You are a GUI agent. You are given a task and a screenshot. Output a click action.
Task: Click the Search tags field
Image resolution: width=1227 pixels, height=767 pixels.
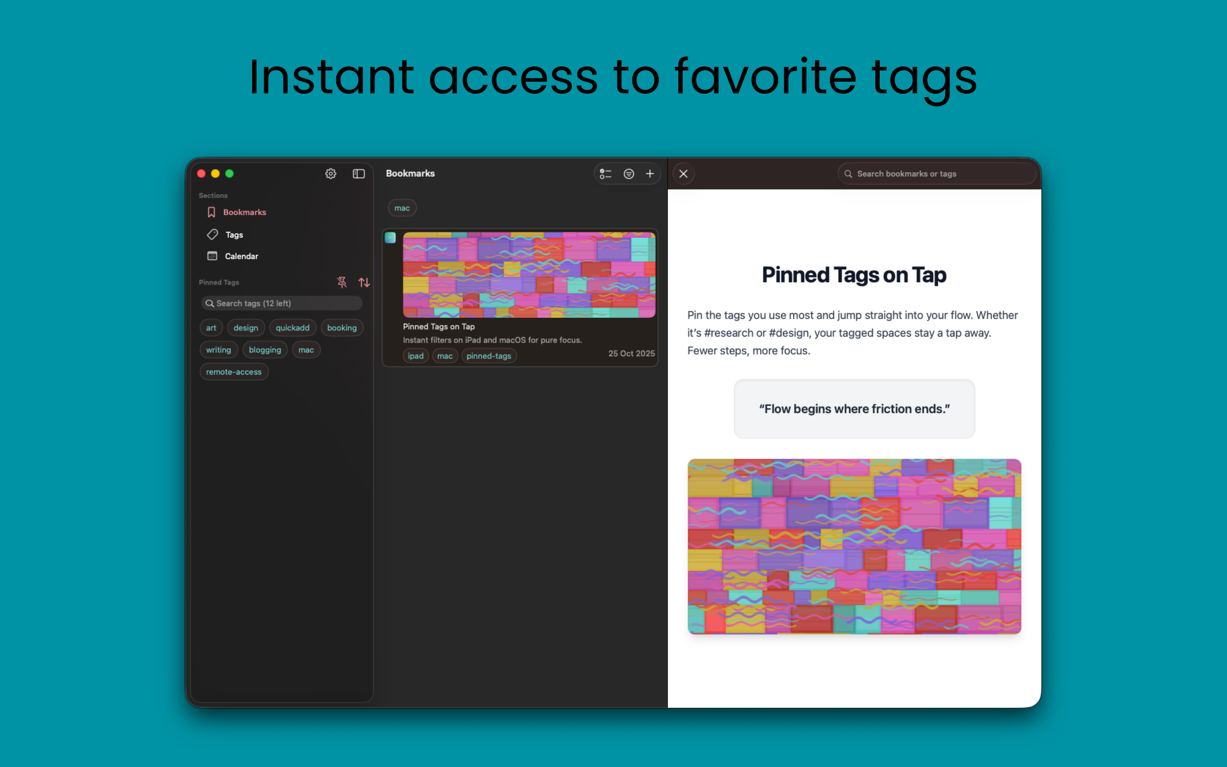(281, 303)
